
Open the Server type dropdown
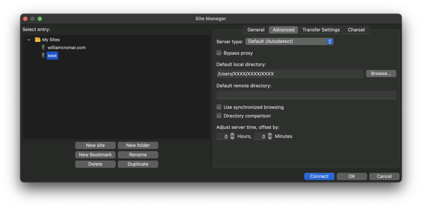click(289, 42)
